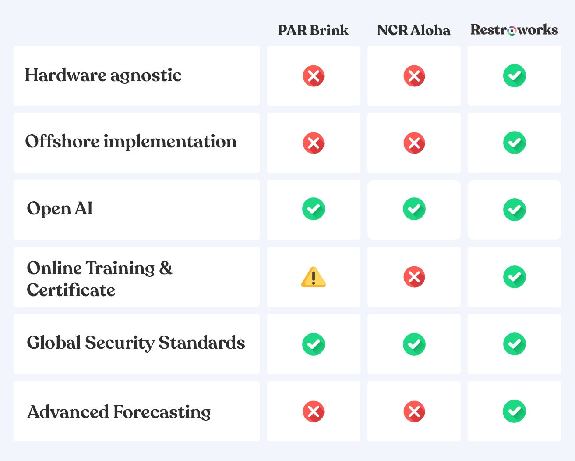
Task: Click NCR Aloha's red X for Online Training
Action: point(414,277)
